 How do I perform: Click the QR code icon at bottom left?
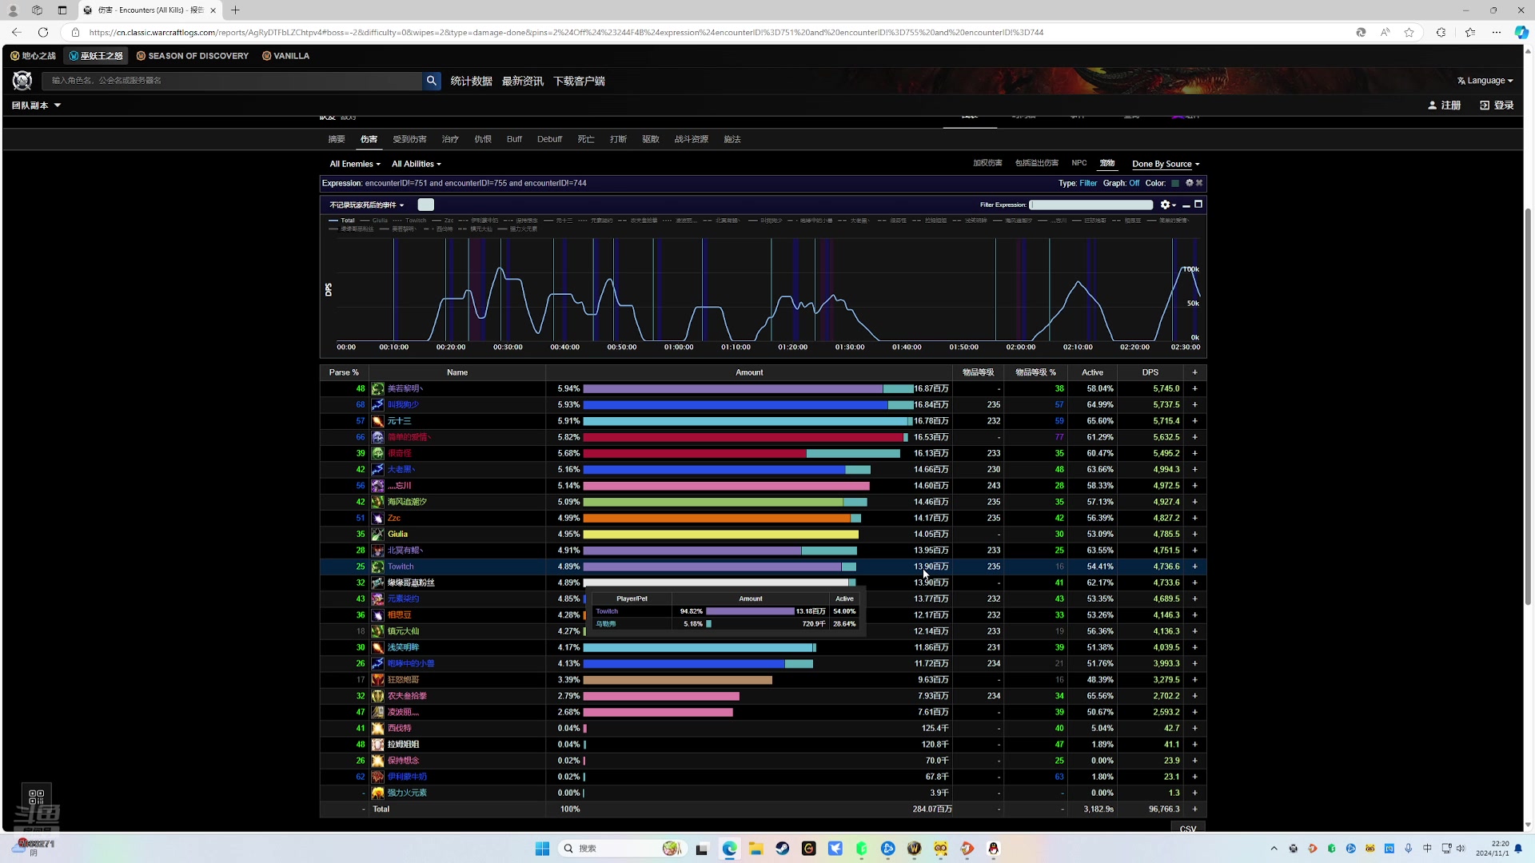pos(36,797)
